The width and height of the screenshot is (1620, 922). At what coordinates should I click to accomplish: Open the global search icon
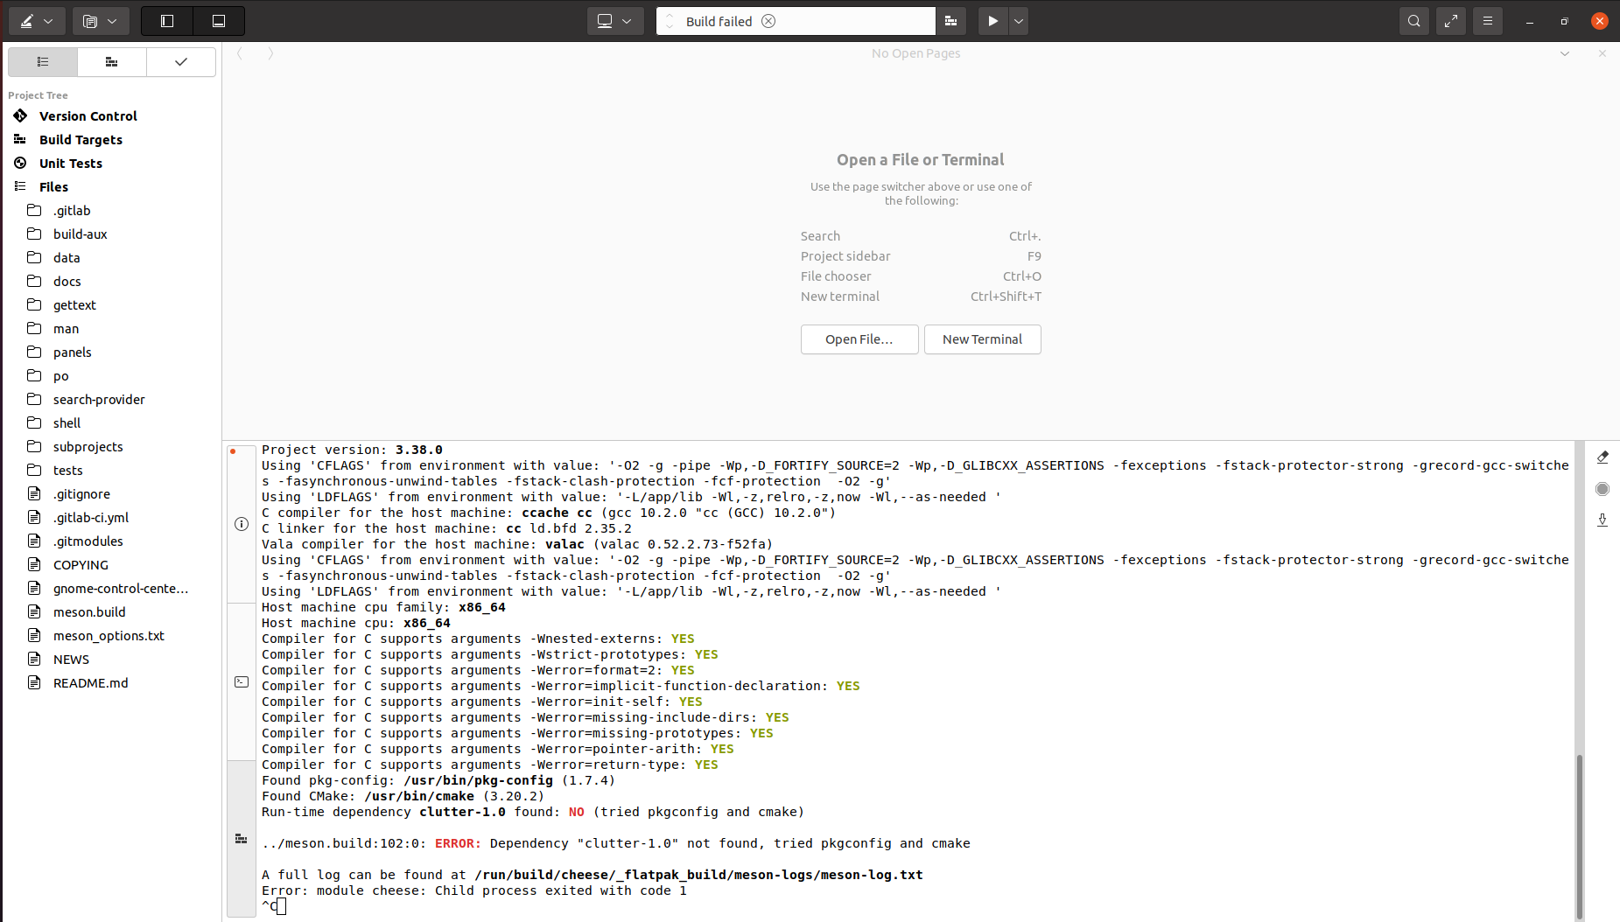(x=1413, y=21)
